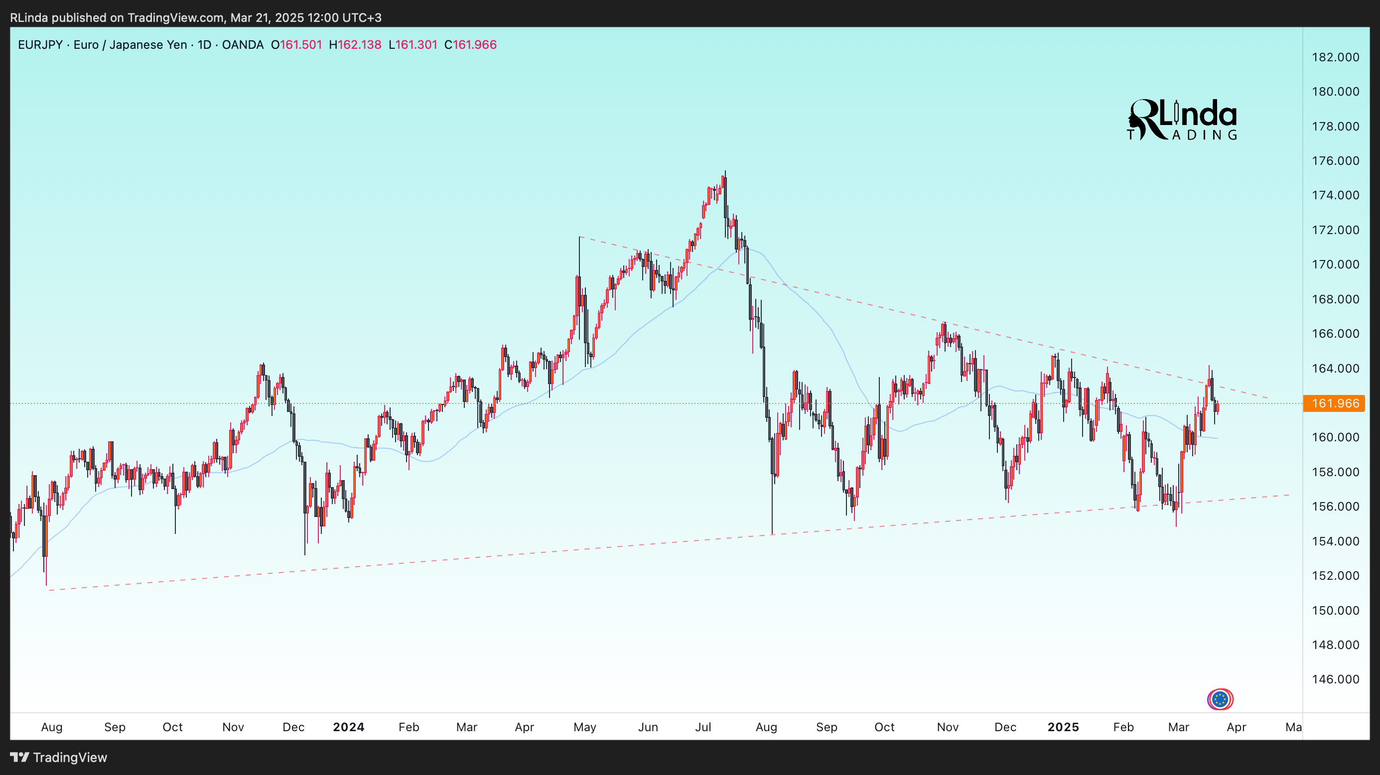Image resolution: width=1380 pixels, height=775 pixels.
Task: Click the 152.000 price axis label
Action: (1335, 575)
